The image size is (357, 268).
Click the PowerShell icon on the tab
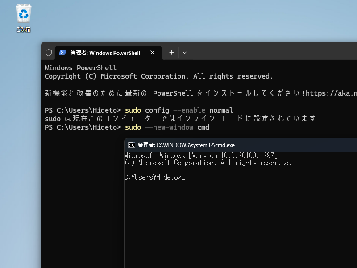point(62,52)
